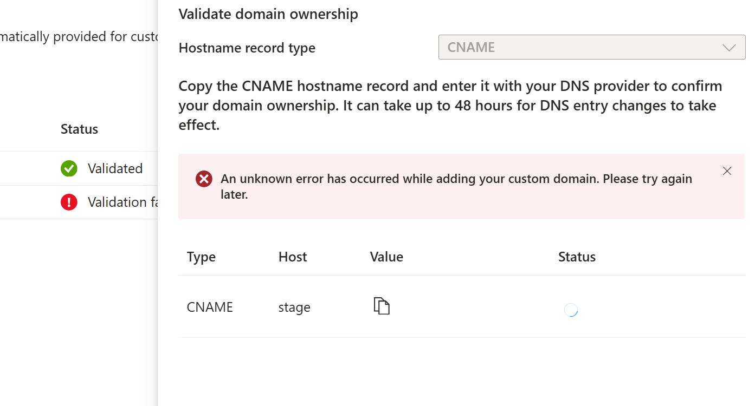Click the error message text in banner
Screen dimensions: 755x406
[x=456, y=186]
